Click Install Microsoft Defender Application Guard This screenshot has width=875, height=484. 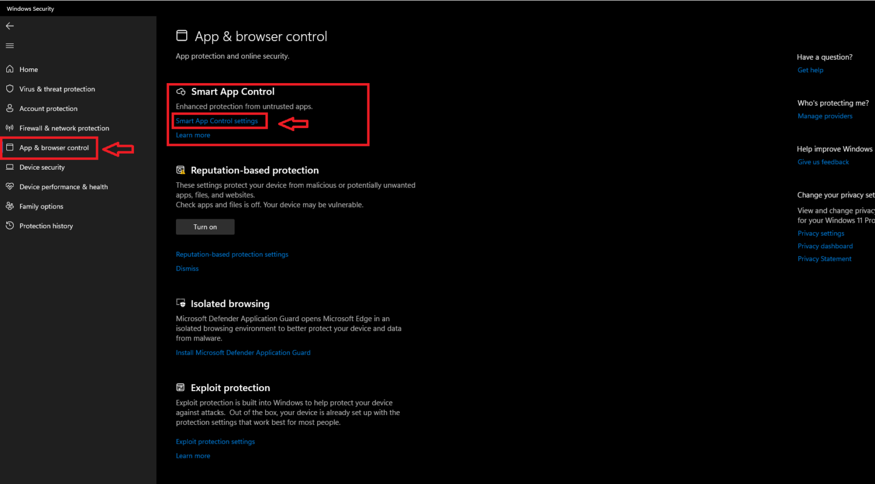point(243,352)
